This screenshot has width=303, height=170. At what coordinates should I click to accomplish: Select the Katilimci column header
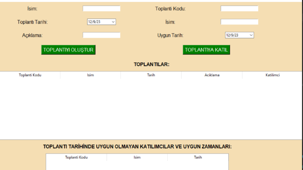pyautogui.click(x=272, y=75)
